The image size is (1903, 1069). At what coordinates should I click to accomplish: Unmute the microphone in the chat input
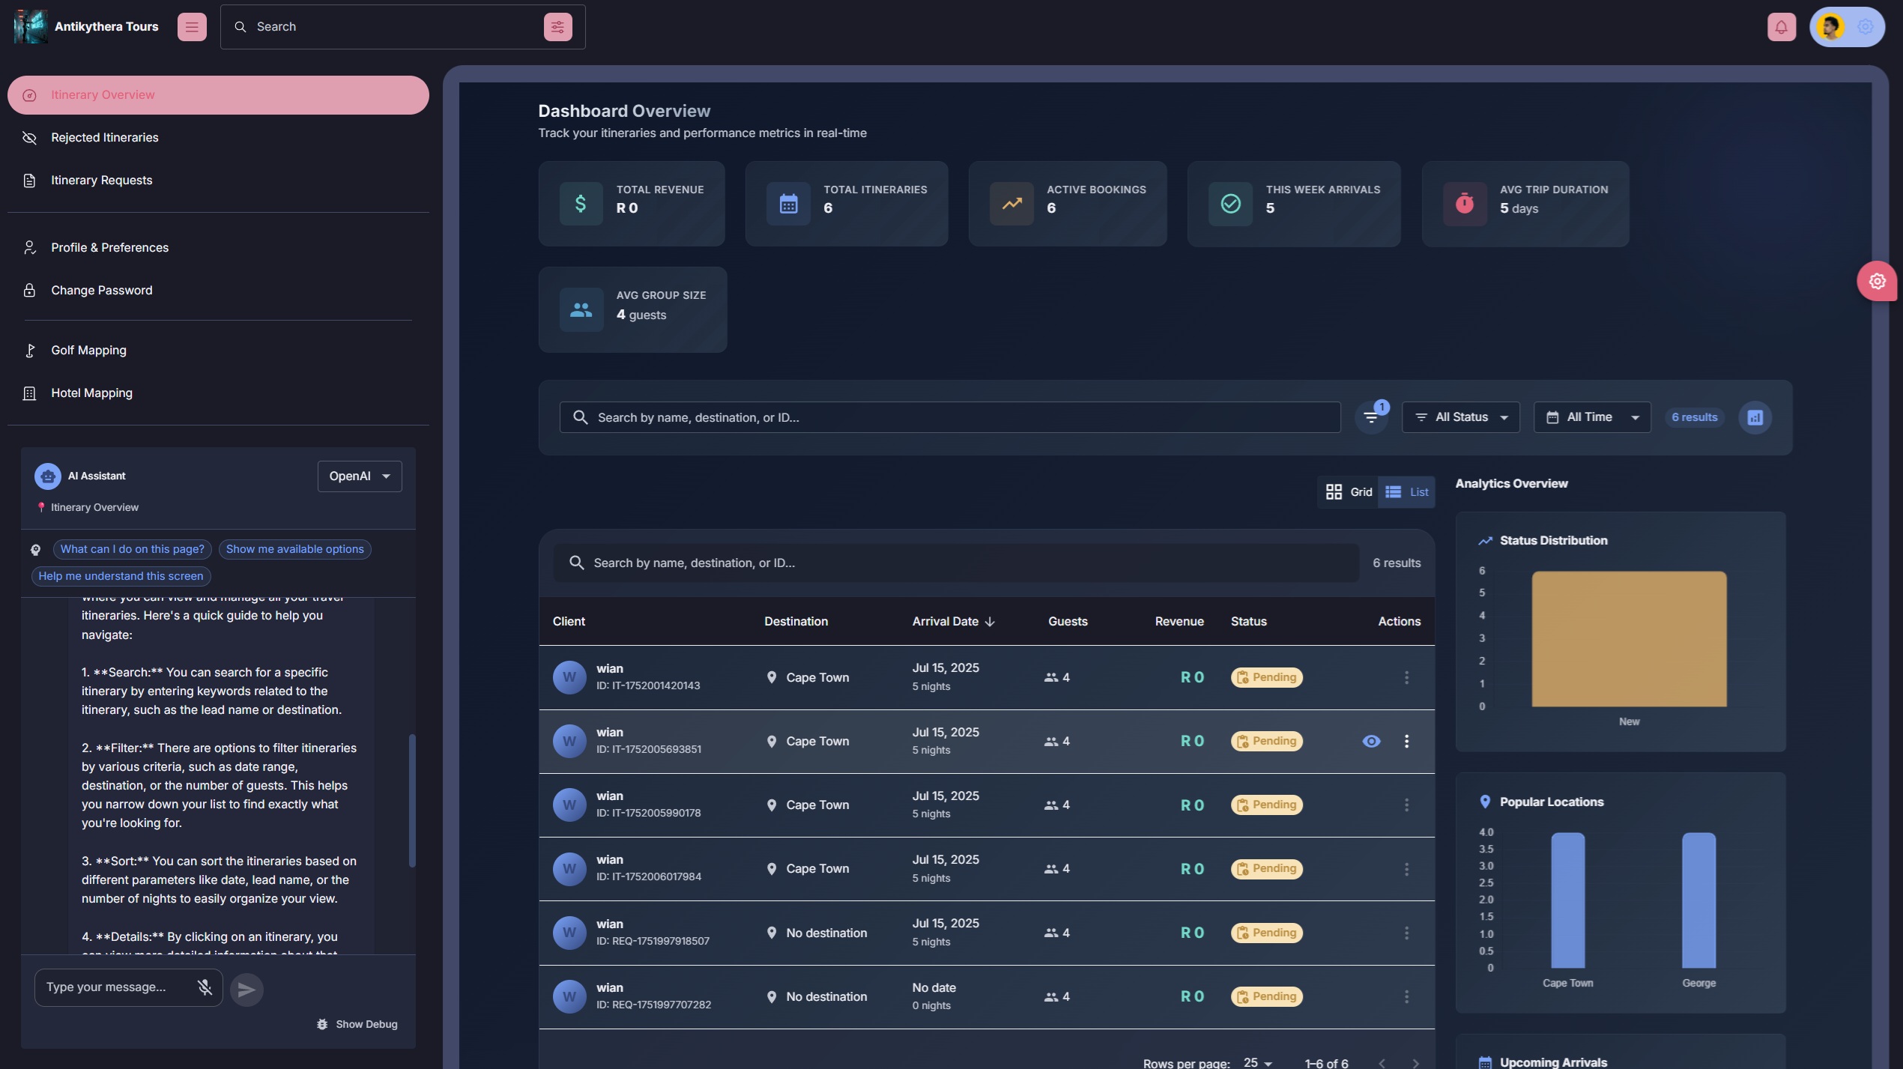[x=205, y=987]
